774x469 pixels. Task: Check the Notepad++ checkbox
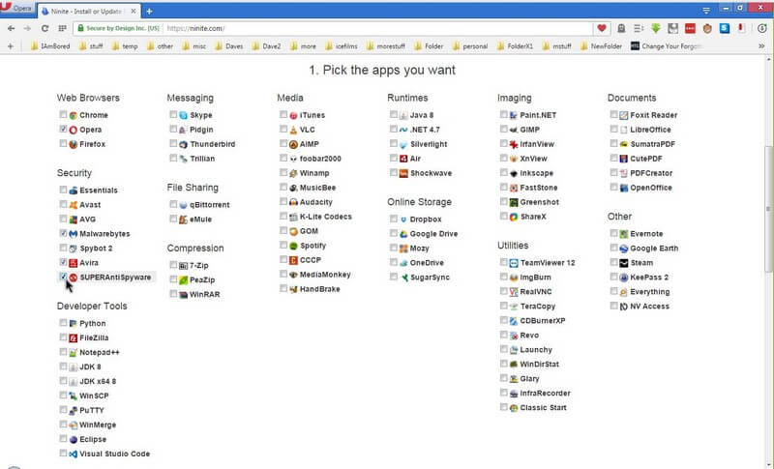tap(63, 352)
